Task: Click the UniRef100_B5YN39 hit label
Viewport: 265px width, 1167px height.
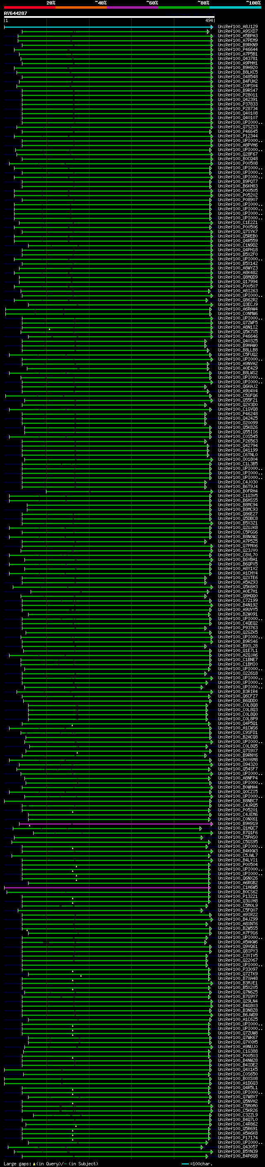Action: [238, 1151]
